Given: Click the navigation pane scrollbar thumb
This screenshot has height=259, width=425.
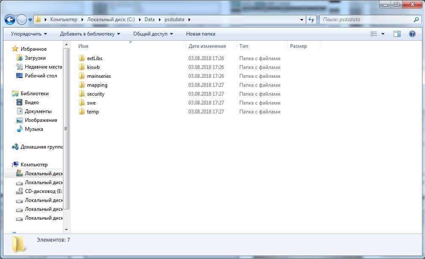Looking at the screenshot, I should tap(66, 129).
